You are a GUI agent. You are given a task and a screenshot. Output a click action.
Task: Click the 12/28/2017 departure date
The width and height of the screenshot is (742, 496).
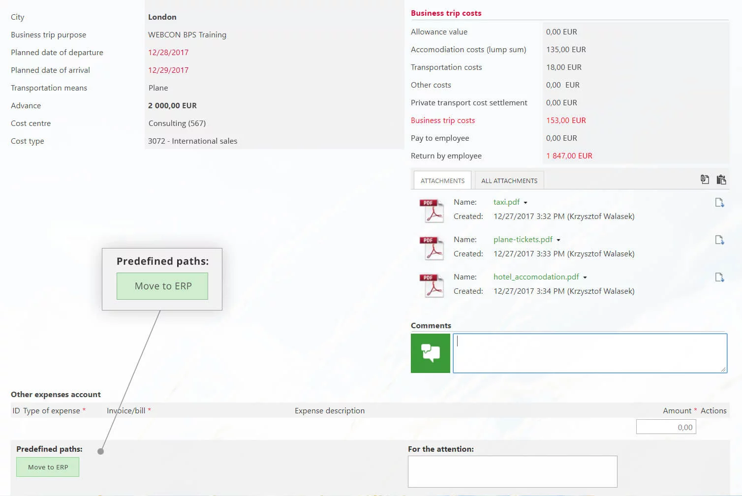(168, 53)
